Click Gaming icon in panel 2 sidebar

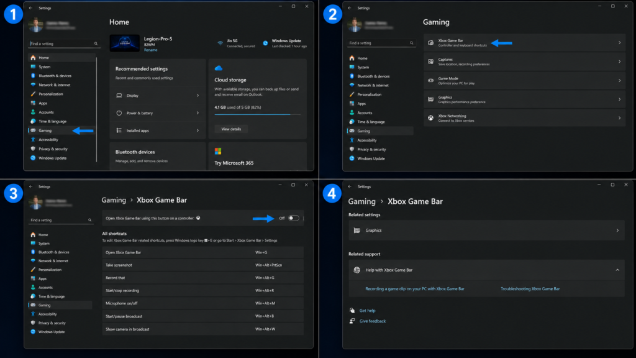coord(352,131)
